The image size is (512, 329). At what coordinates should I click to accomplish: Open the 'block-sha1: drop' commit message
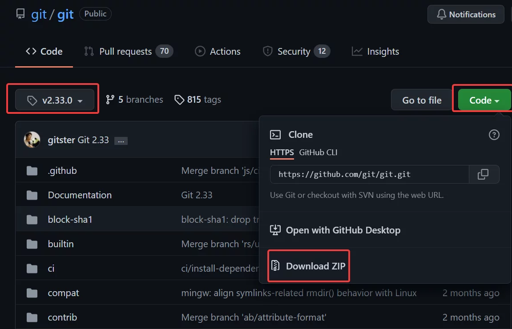pyautogui.click(x=220, y=220)
